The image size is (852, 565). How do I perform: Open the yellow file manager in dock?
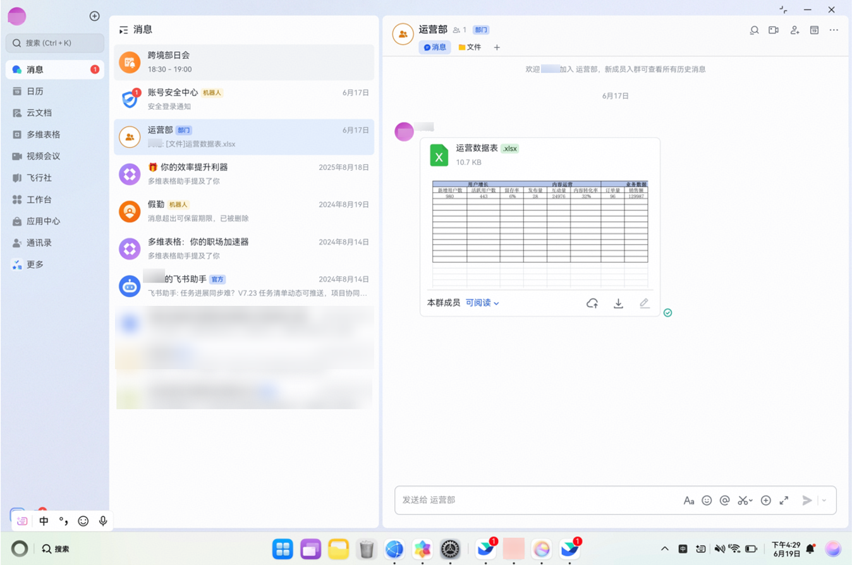pyautogui.click(x=339, y=549)
